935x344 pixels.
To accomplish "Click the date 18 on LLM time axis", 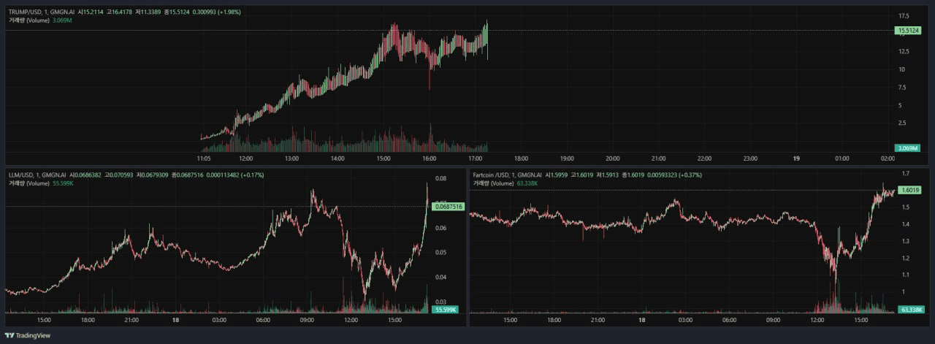I will pos(175,320).
